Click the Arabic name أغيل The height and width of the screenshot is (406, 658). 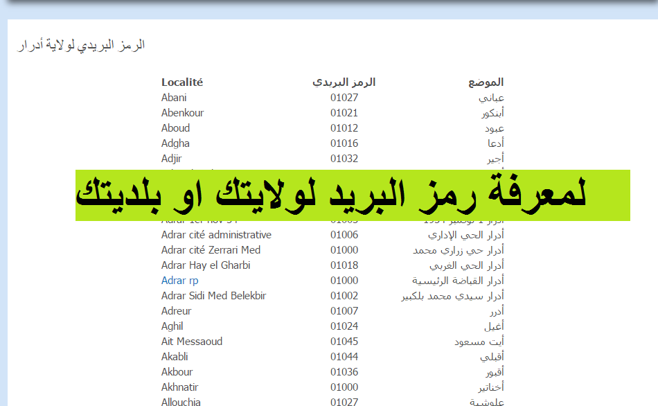pyautogui.click(x=494, y=326)
